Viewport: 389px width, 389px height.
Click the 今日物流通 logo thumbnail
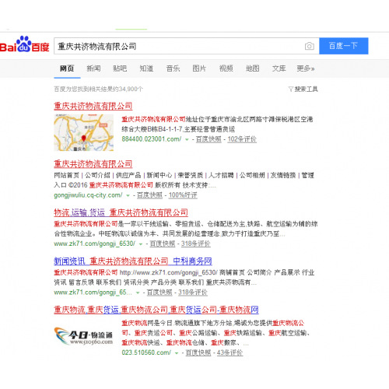(x=83, y=336)
